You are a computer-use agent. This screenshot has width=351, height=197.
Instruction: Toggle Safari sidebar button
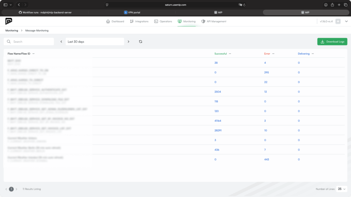click(x=6, y=5)
